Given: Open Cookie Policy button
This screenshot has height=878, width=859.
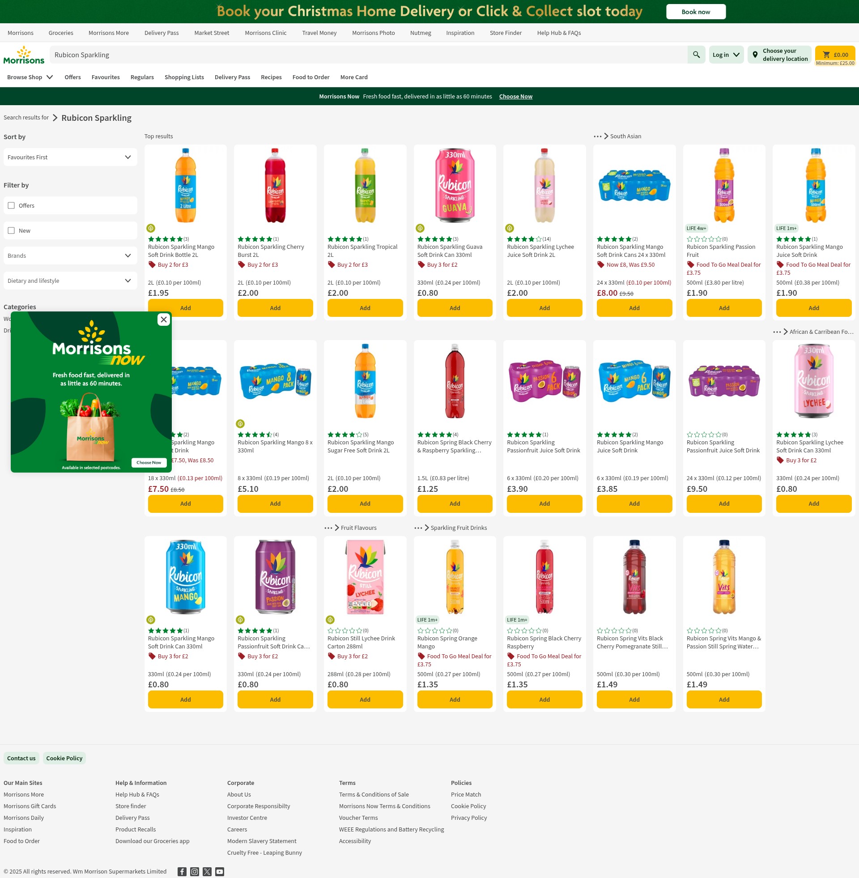Looking at the screenshot, I should (64, 758).
